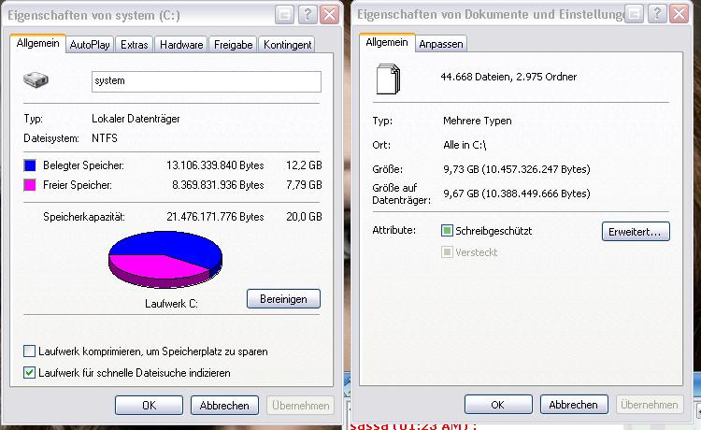Click the magenta Freier Speicher color square
This screenshot has width=701, height=430.
click(x=30, y=185)
